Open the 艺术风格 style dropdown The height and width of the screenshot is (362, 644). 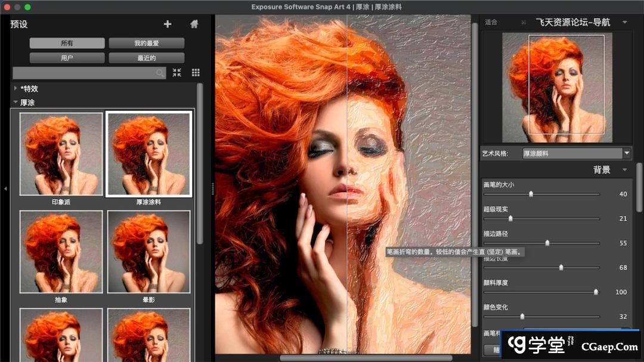point(626,153)
